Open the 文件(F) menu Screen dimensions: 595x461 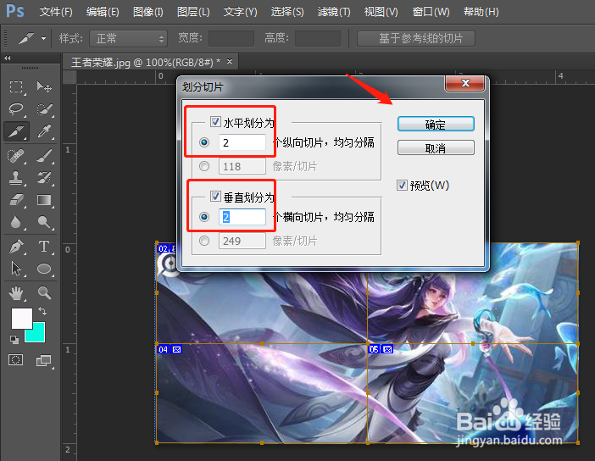tap(56, 12)
